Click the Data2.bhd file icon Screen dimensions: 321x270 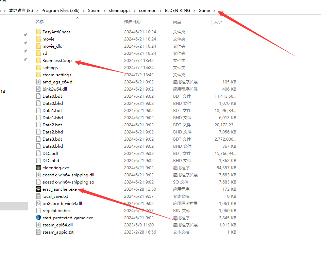pyautogui.click(x=38, y=132)
